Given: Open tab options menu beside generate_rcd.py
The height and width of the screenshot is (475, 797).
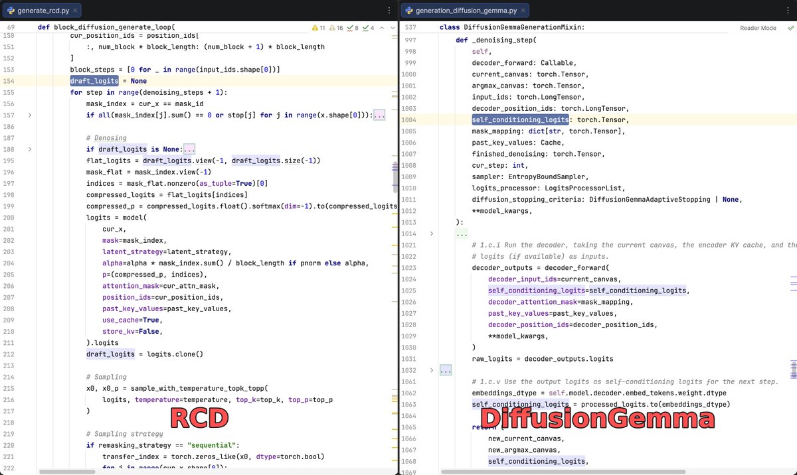Looking at the screenshot, I should (389, 11).
